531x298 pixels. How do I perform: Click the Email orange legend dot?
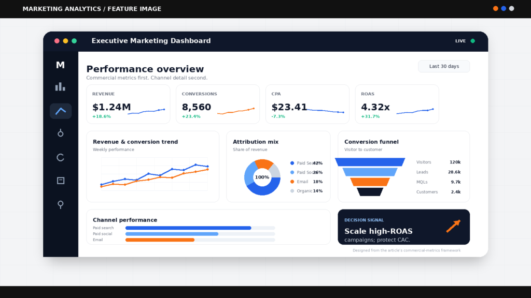(292, 182)
